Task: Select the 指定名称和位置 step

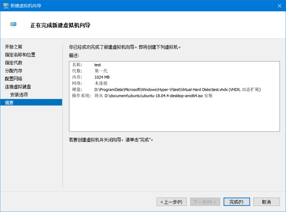Action: click(x=20, y=55)
